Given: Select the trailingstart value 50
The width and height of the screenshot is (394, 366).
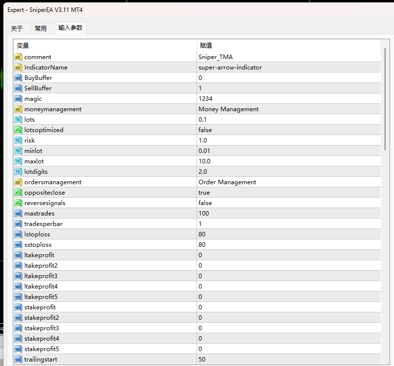Looking at the screenshot, I should pos(288,360).
